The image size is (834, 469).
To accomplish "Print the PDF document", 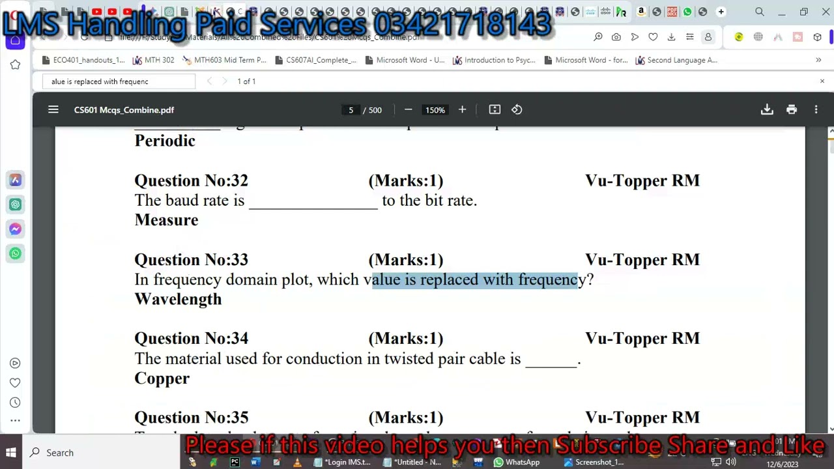I will [792, 109].
